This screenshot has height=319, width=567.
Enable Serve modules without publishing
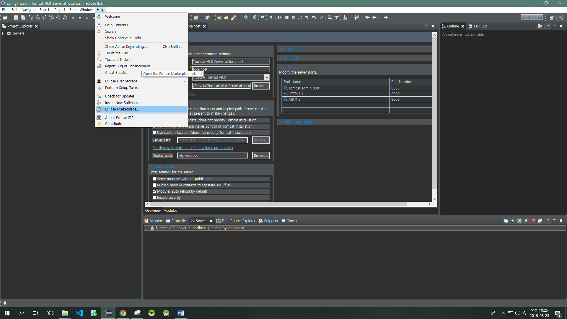(x=154, y=179)
